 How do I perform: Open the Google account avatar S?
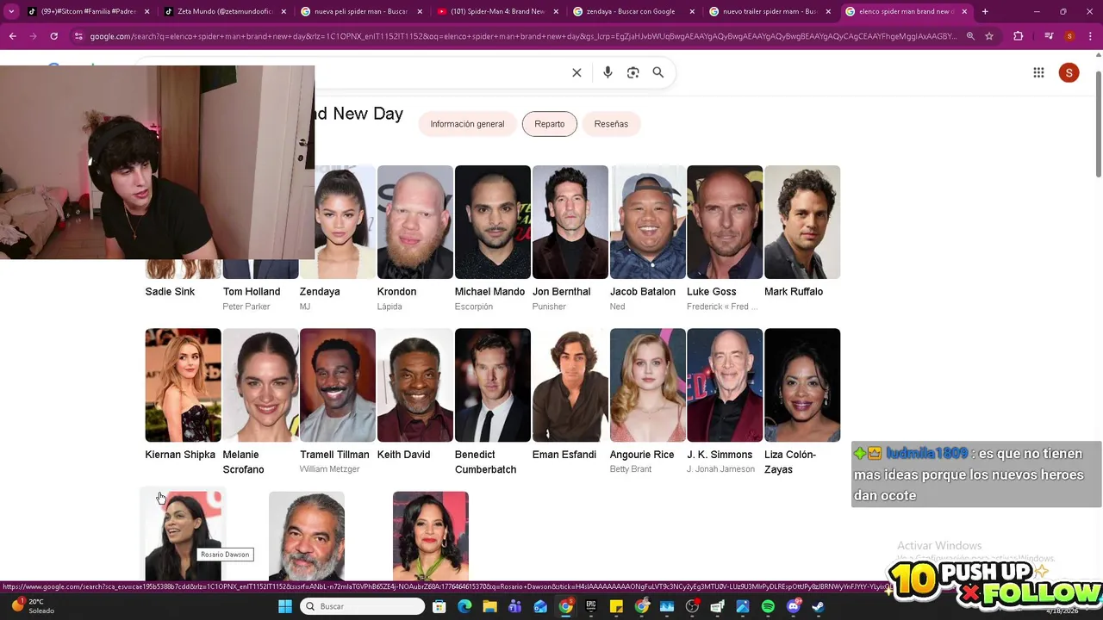(1069, 72)
